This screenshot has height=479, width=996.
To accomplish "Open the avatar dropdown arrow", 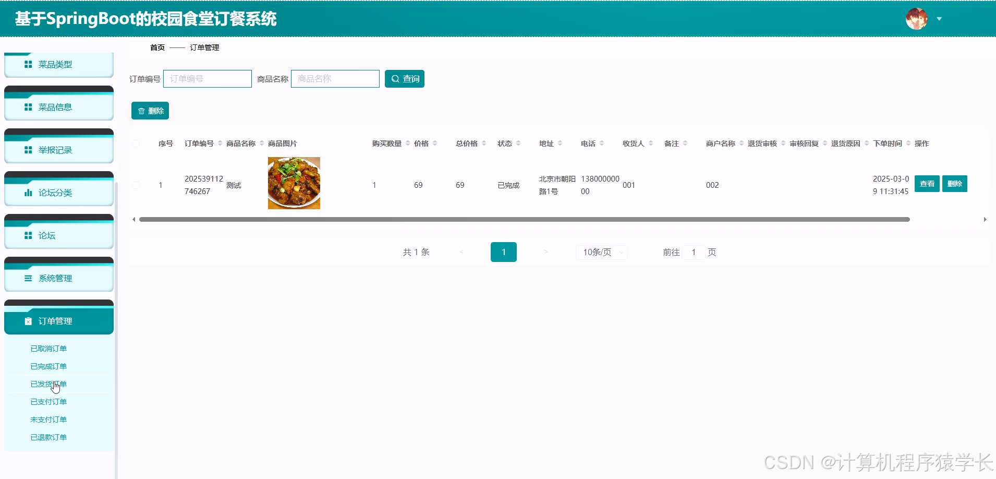I will [x=940, y=19].
